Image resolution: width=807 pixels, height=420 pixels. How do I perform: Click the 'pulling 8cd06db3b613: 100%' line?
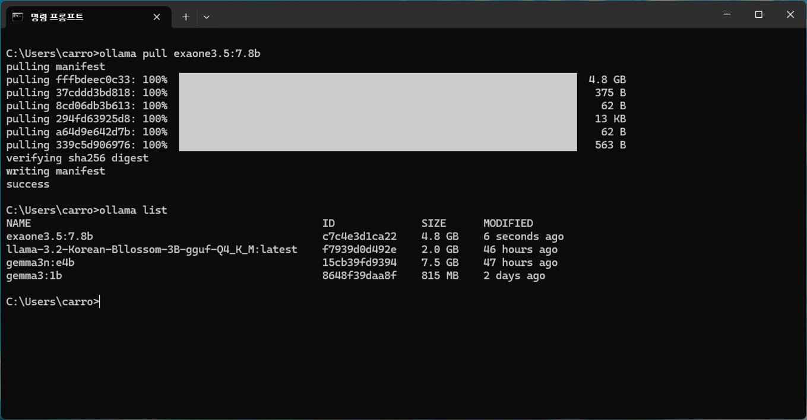pyautogui.click(x=87, y=106)
